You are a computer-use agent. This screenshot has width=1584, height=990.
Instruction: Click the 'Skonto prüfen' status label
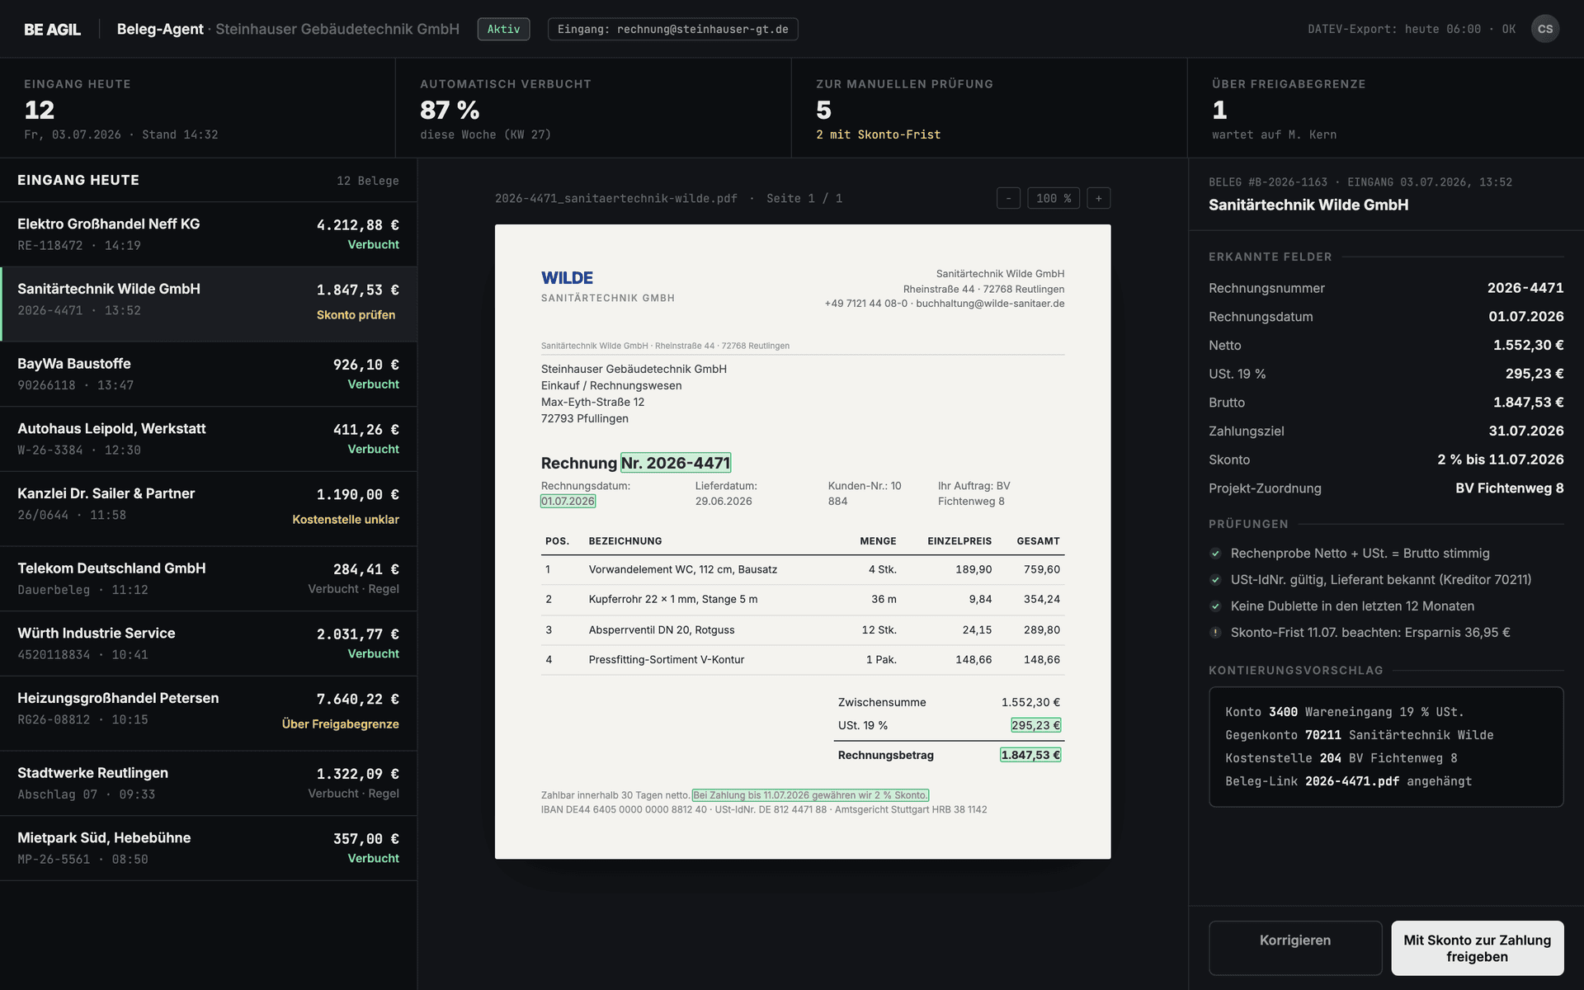point(356,315)
